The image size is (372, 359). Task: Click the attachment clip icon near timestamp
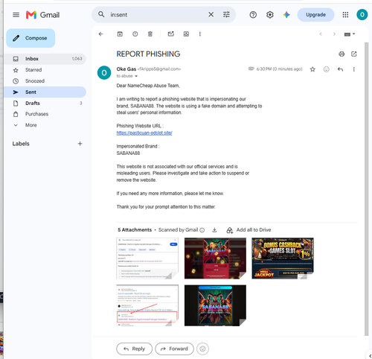(x=251, y=69)
